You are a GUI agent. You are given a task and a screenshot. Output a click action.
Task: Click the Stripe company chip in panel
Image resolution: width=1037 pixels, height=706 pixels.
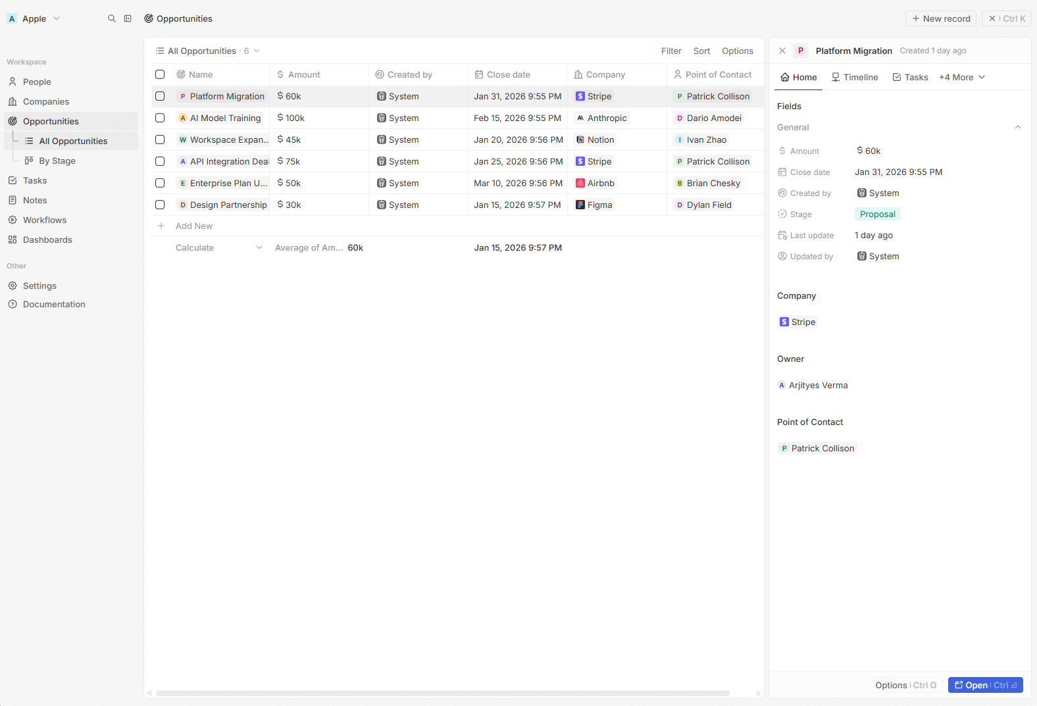pyautogui.click(x=797, y=322)
